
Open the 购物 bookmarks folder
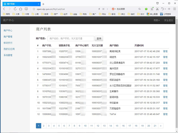point(83,14)
